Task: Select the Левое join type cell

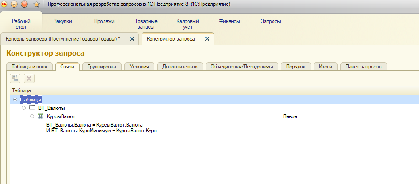Action: 290,116
